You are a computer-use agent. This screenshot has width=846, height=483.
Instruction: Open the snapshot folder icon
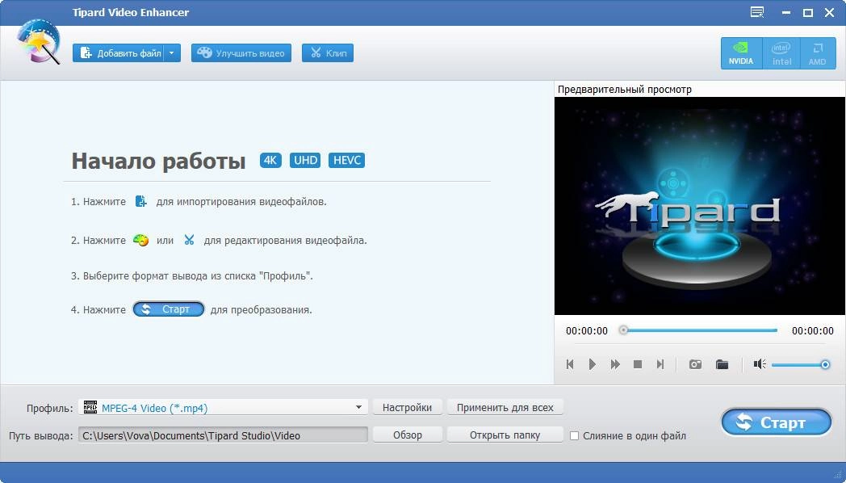coord(722,364)
